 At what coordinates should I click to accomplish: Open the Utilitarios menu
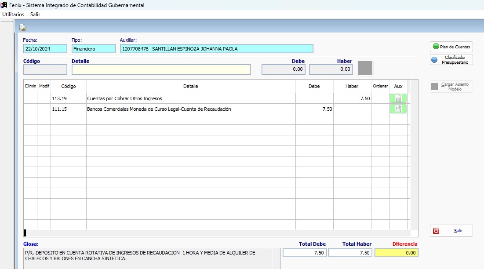[x=13, y=15]
